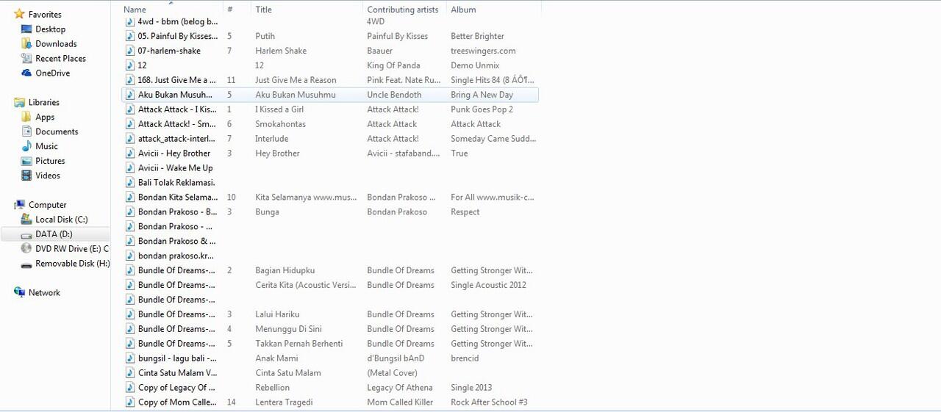This screenshot has width=941, height=412.
Task: Click the Computer icon in sidebar
Action: click(19, 205)
